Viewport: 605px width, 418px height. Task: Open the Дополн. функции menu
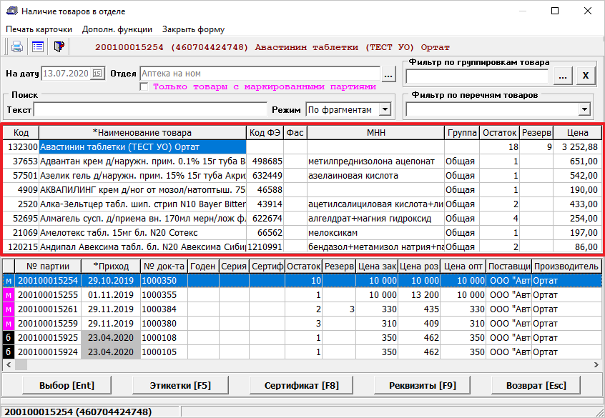117,29
